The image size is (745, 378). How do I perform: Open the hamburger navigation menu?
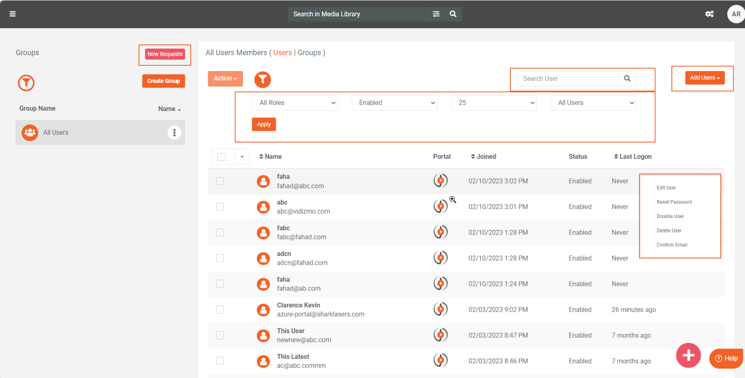click(x=13, y=14)
